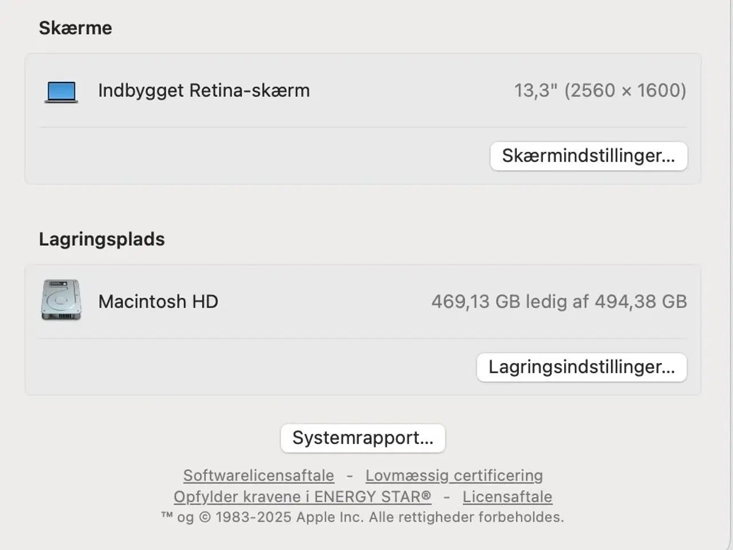Click the Macintosh HD name label
Screen dimensions: 733x550
coord(158,301)
